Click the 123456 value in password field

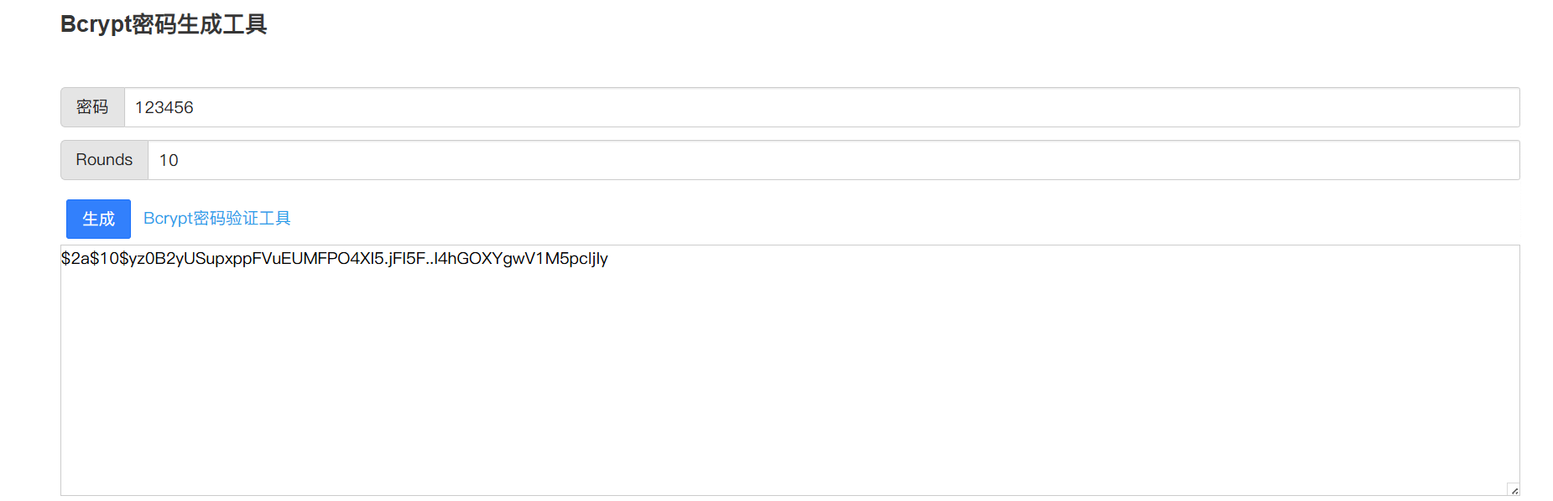point(164,108)
